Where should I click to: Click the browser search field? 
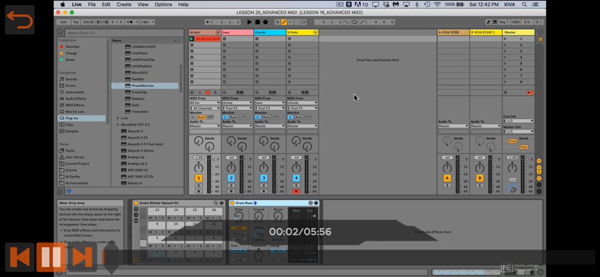point(123,33)
